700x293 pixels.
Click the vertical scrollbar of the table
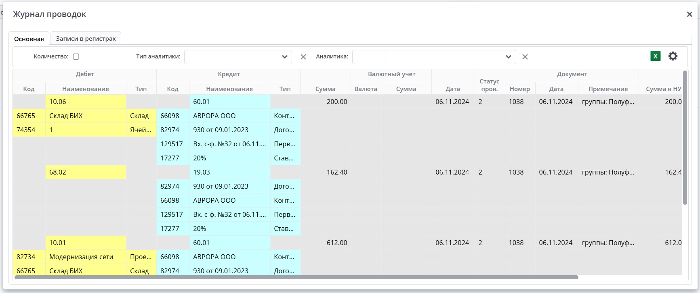[684, 137]
